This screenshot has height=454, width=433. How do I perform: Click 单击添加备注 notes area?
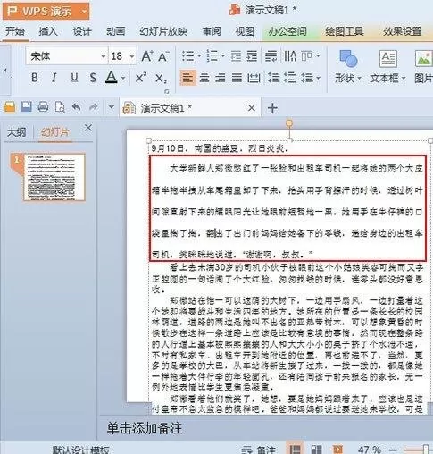(x=145, y=428)
